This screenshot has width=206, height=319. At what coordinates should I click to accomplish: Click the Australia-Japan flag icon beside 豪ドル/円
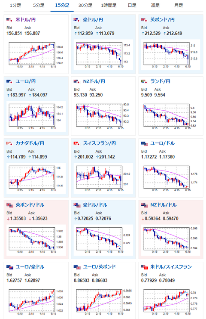click(x=77, y=20)
